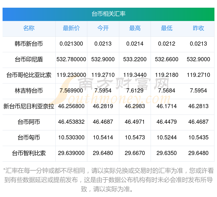Click the 昨收 column header
217x197 pixels.
coord(198,28)
